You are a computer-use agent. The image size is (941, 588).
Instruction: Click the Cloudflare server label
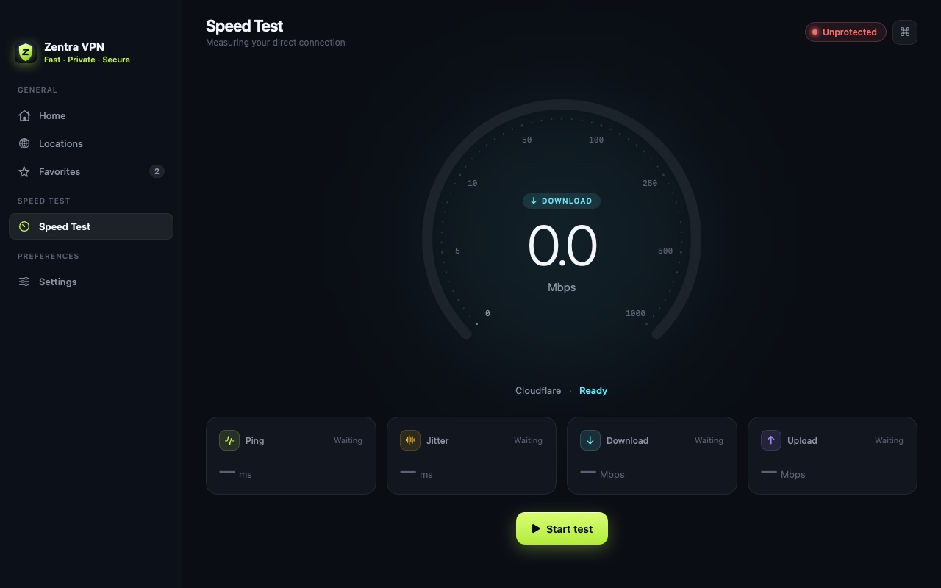tap(538, 390)
